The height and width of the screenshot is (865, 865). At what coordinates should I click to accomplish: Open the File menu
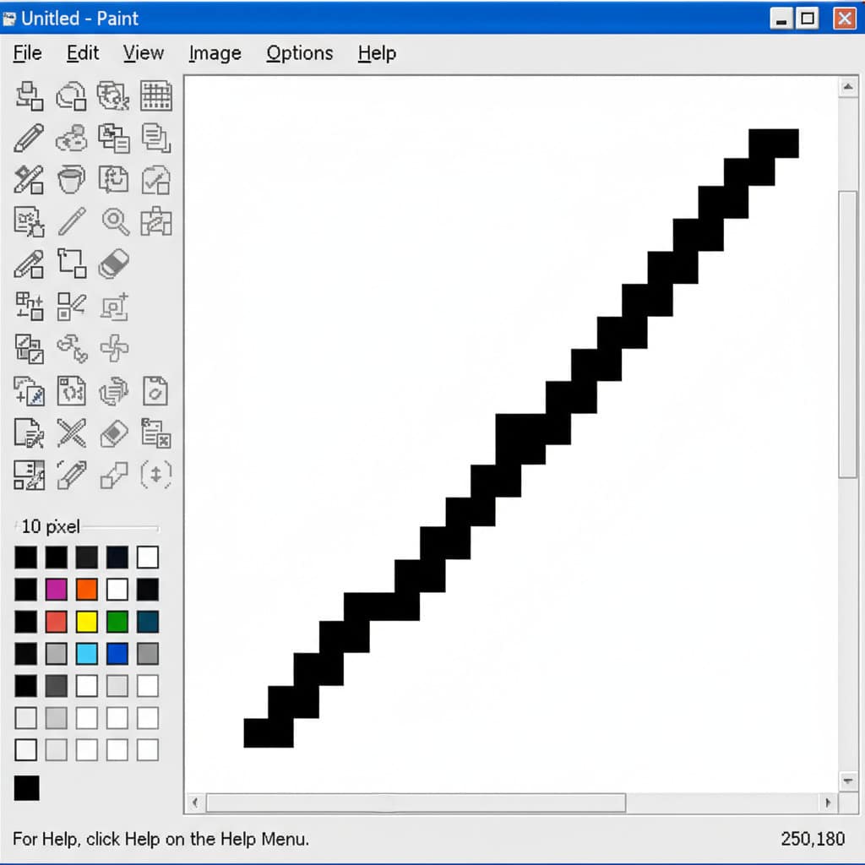click(x=27, y=52)
